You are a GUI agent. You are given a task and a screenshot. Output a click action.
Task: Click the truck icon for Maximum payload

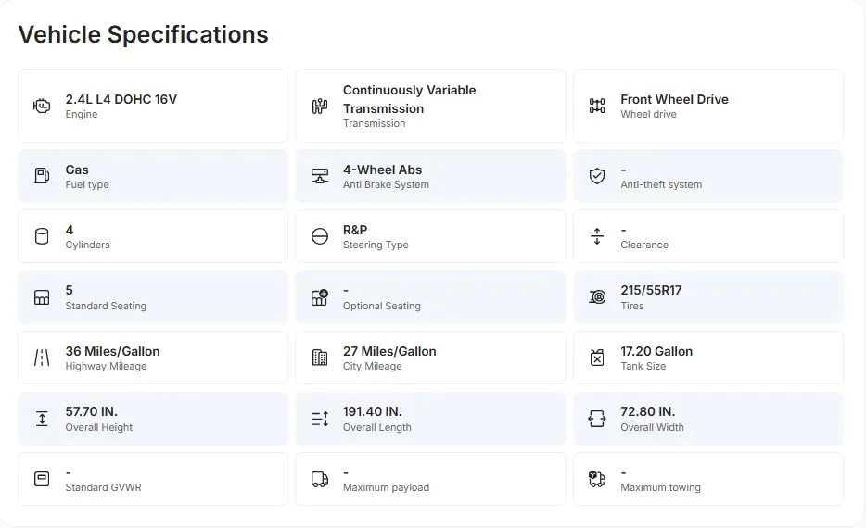coord(320,479)
